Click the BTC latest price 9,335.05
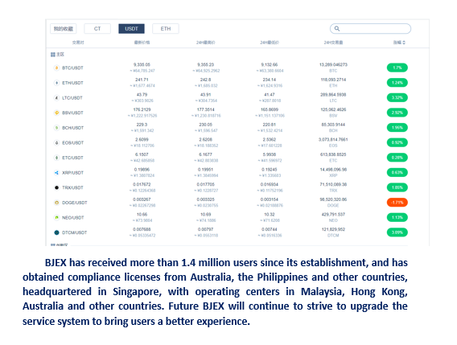The width and height of the screenshot is (457, 345). coord(142,64)
